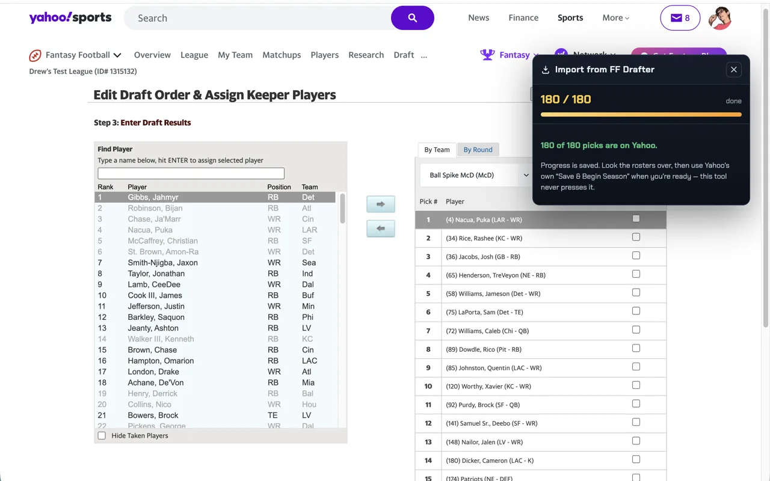This screenshot has height=481, width=770.
Task: Check the box for LaPorta, Sam
Action: 636,311
